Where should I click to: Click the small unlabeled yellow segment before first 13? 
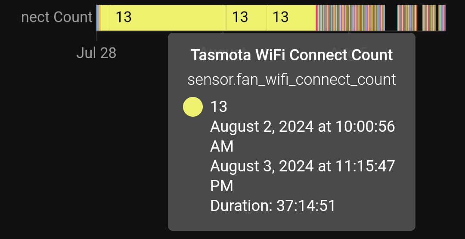[105, 18]
